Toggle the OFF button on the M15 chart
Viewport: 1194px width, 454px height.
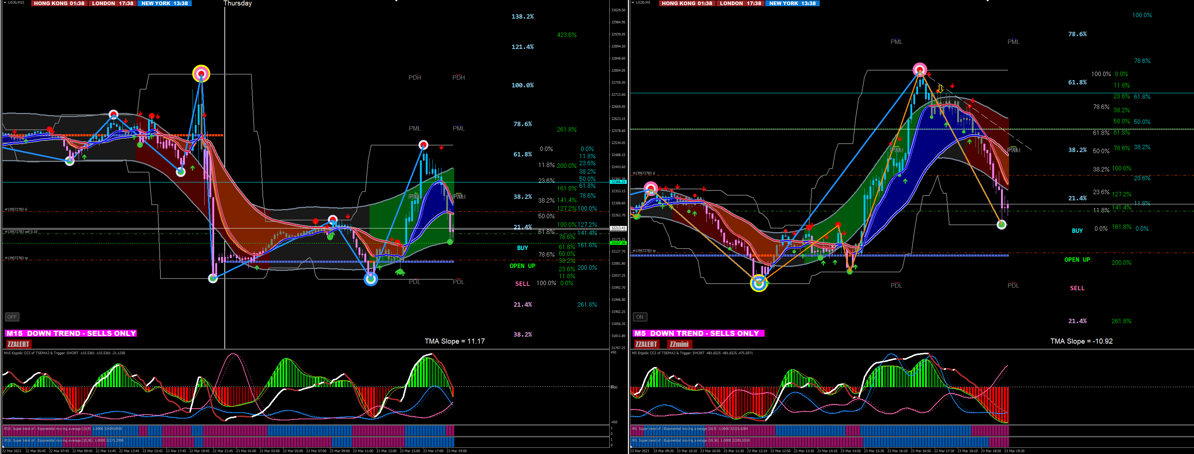[12, 317]
